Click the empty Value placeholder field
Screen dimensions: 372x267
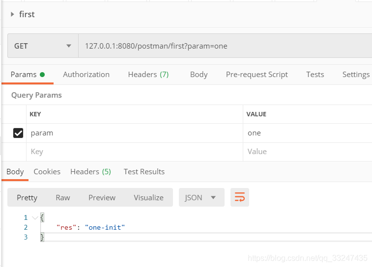pos(308,152)
